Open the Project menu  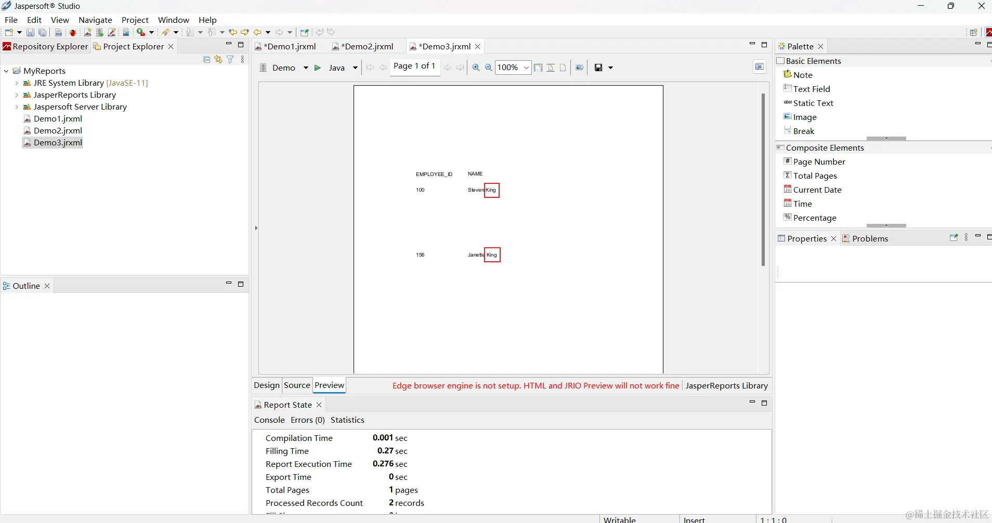(x=135, y=20)
